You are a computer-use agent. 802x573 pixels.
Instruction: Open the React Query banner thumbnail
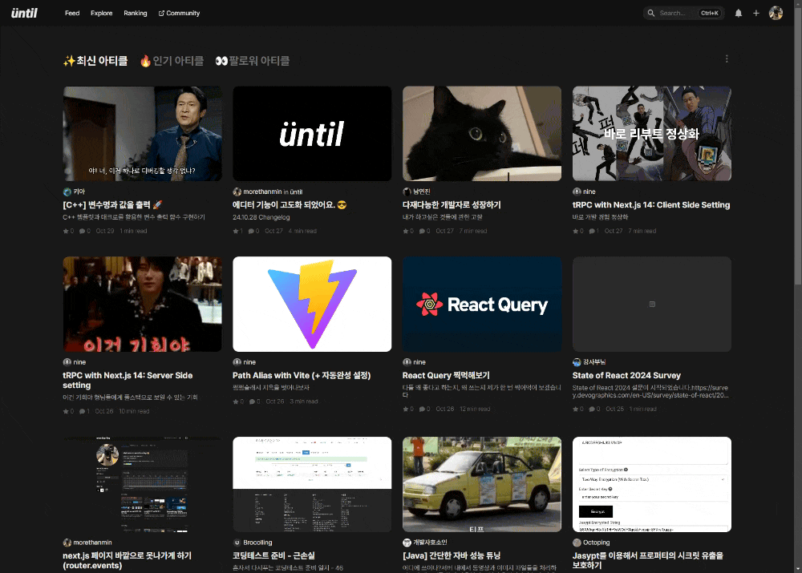[482, 304]
